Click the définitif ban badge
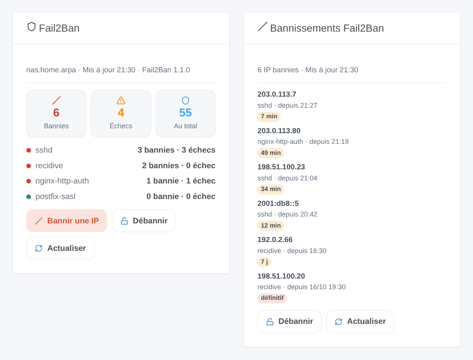Viewport: 473px width, 360px height. pyautogui.click(x=272, y=298)
